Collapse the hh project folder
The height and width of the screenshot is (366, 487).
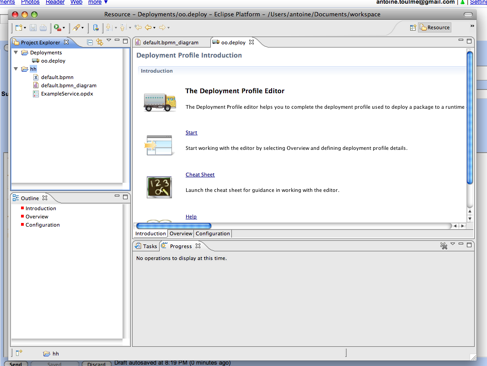[x=16, y=69]
